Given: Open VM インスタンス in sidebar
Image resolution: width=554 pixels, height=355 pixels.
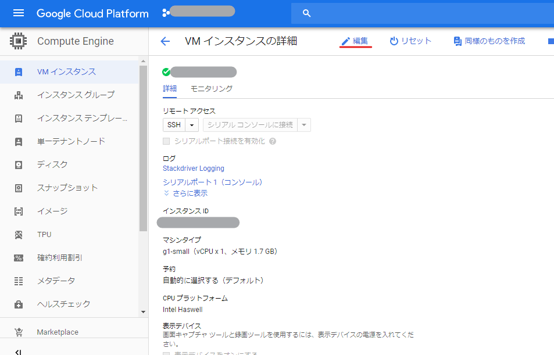Looking at the screenshot, I should [70, 72].
